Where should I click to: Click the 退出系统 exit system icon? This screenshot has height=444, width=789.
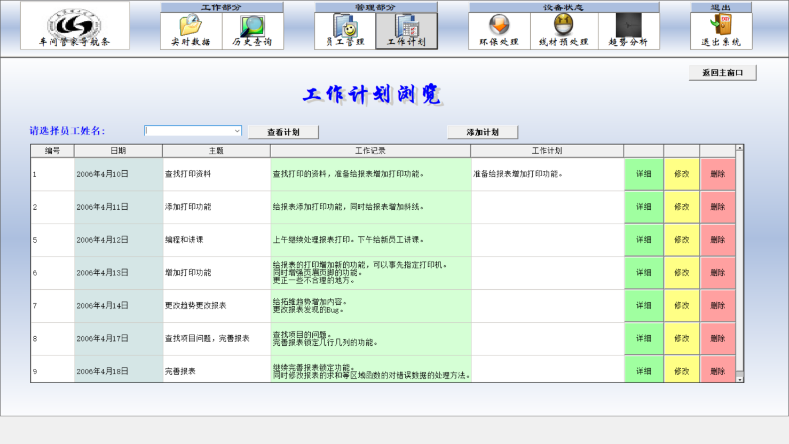point(721,31)
